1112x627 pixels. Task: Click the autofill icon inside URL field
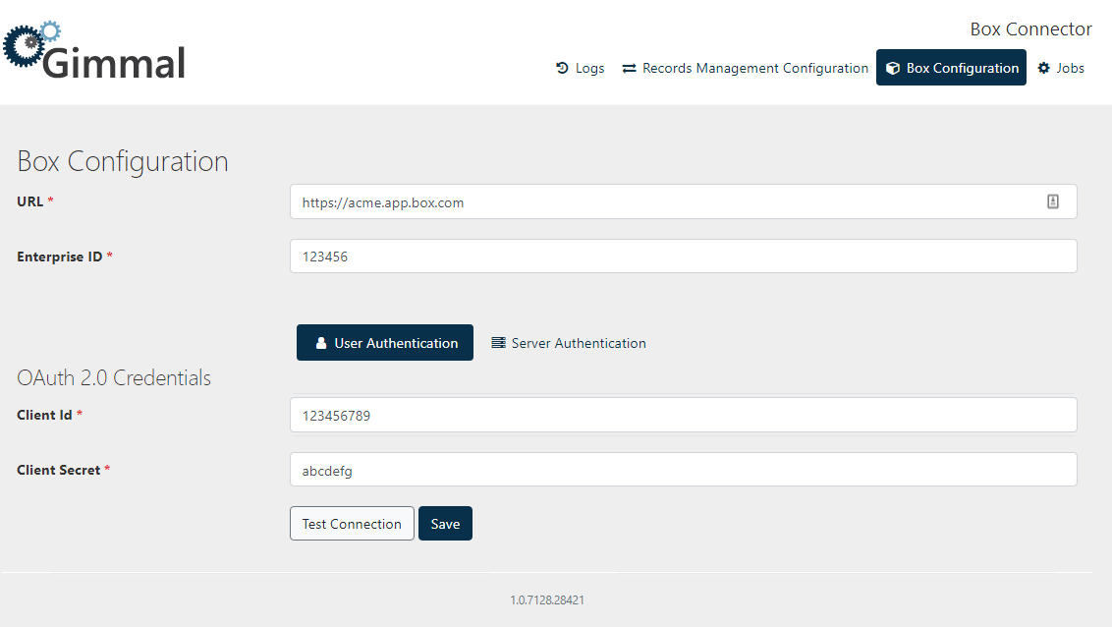[x=1053, y=202]
